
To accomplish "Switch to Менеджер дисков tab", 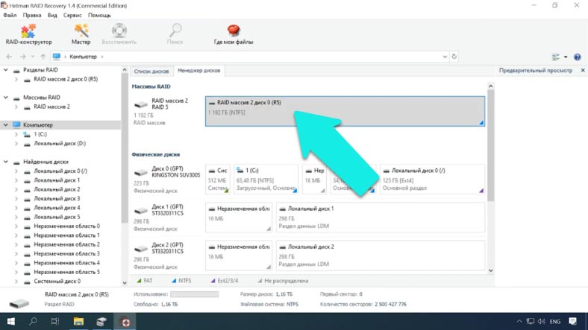I will pos(198,70).
